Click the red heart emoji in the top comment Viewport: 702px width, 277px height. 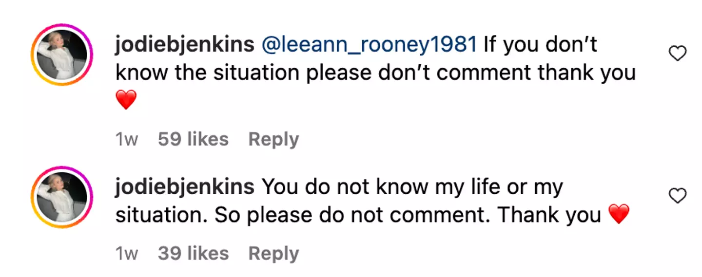pos(126,100)
